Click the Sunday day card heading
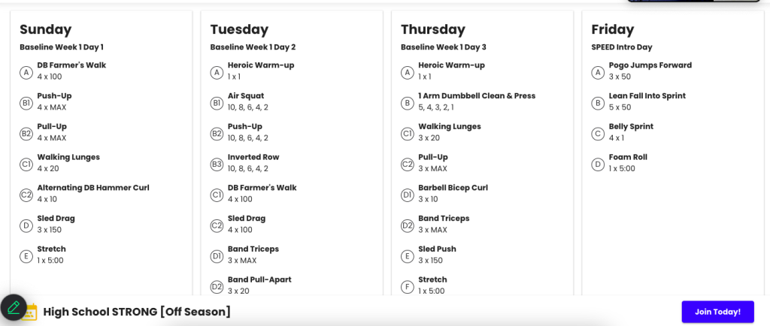Viewport: 770px width, 326px height. tap(46, 29)
